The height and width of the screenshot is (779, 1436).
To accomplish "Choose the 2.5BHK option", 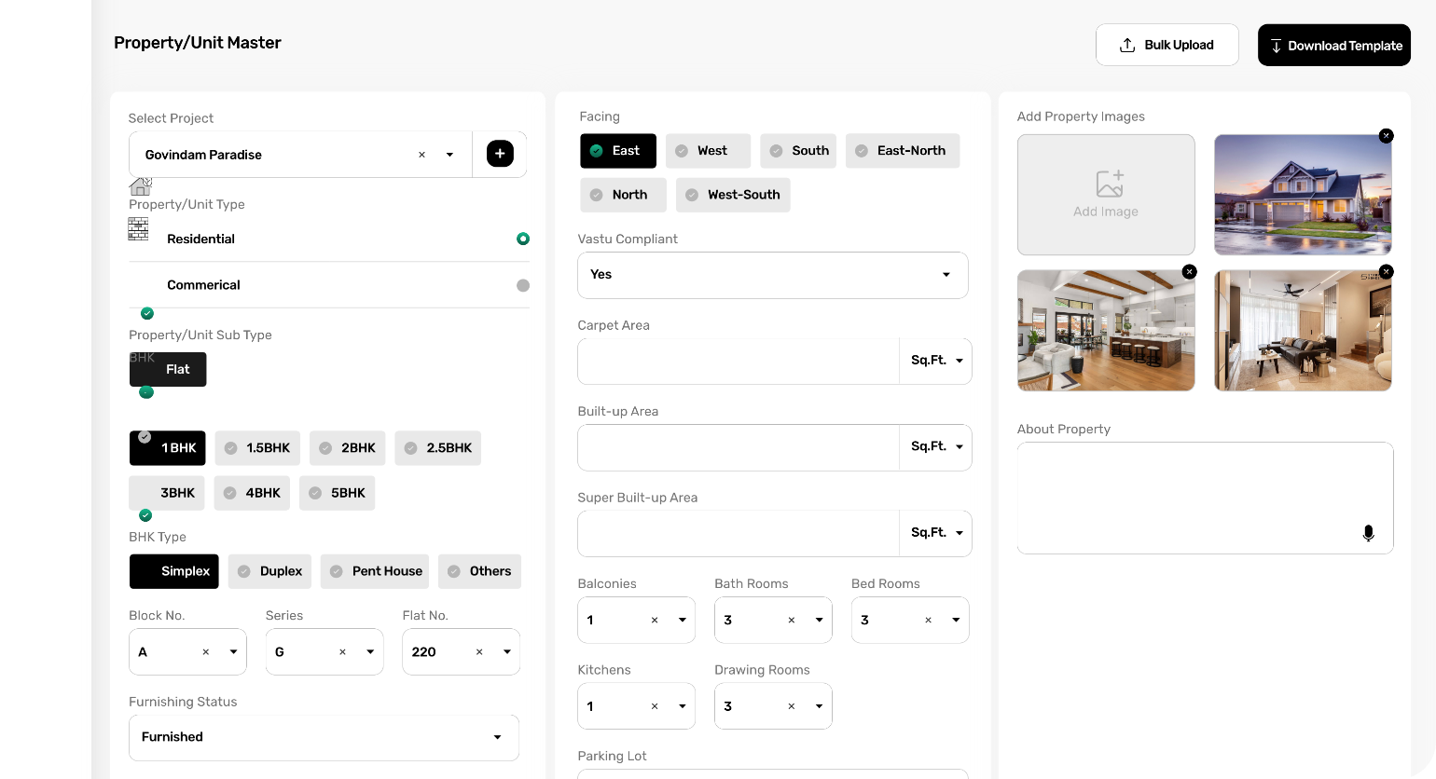I will pos(438,448).
